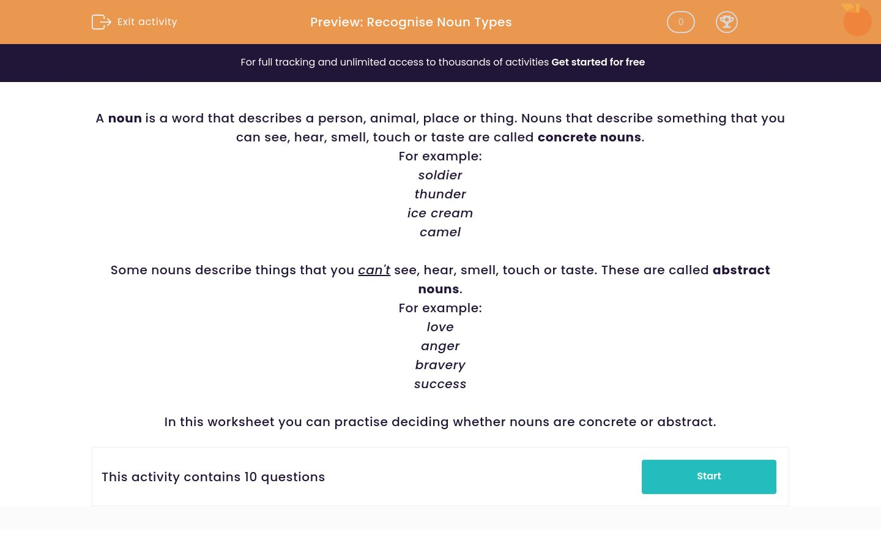Click the bold abstract nouns text
This screenshot has width=881, height=551.
coord(741,270)
